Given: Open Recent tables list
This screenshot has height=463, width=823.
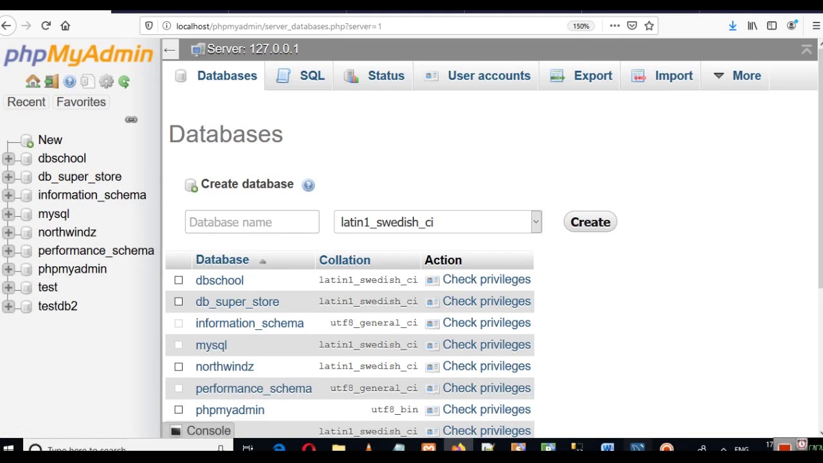Looking at the screenshot, I should [x=26, y=102].
